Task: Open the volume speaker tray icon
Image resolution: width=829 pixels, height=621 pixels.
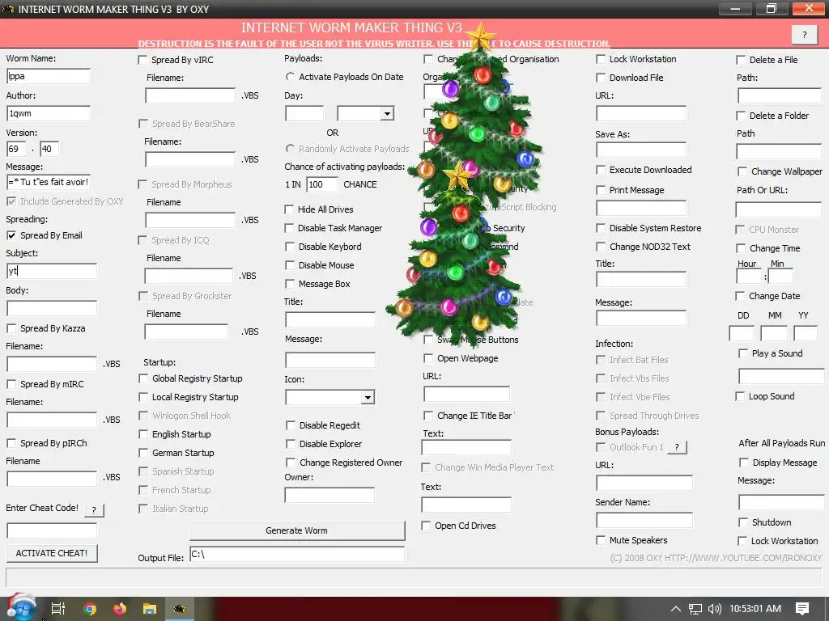Action: [714, 609]
